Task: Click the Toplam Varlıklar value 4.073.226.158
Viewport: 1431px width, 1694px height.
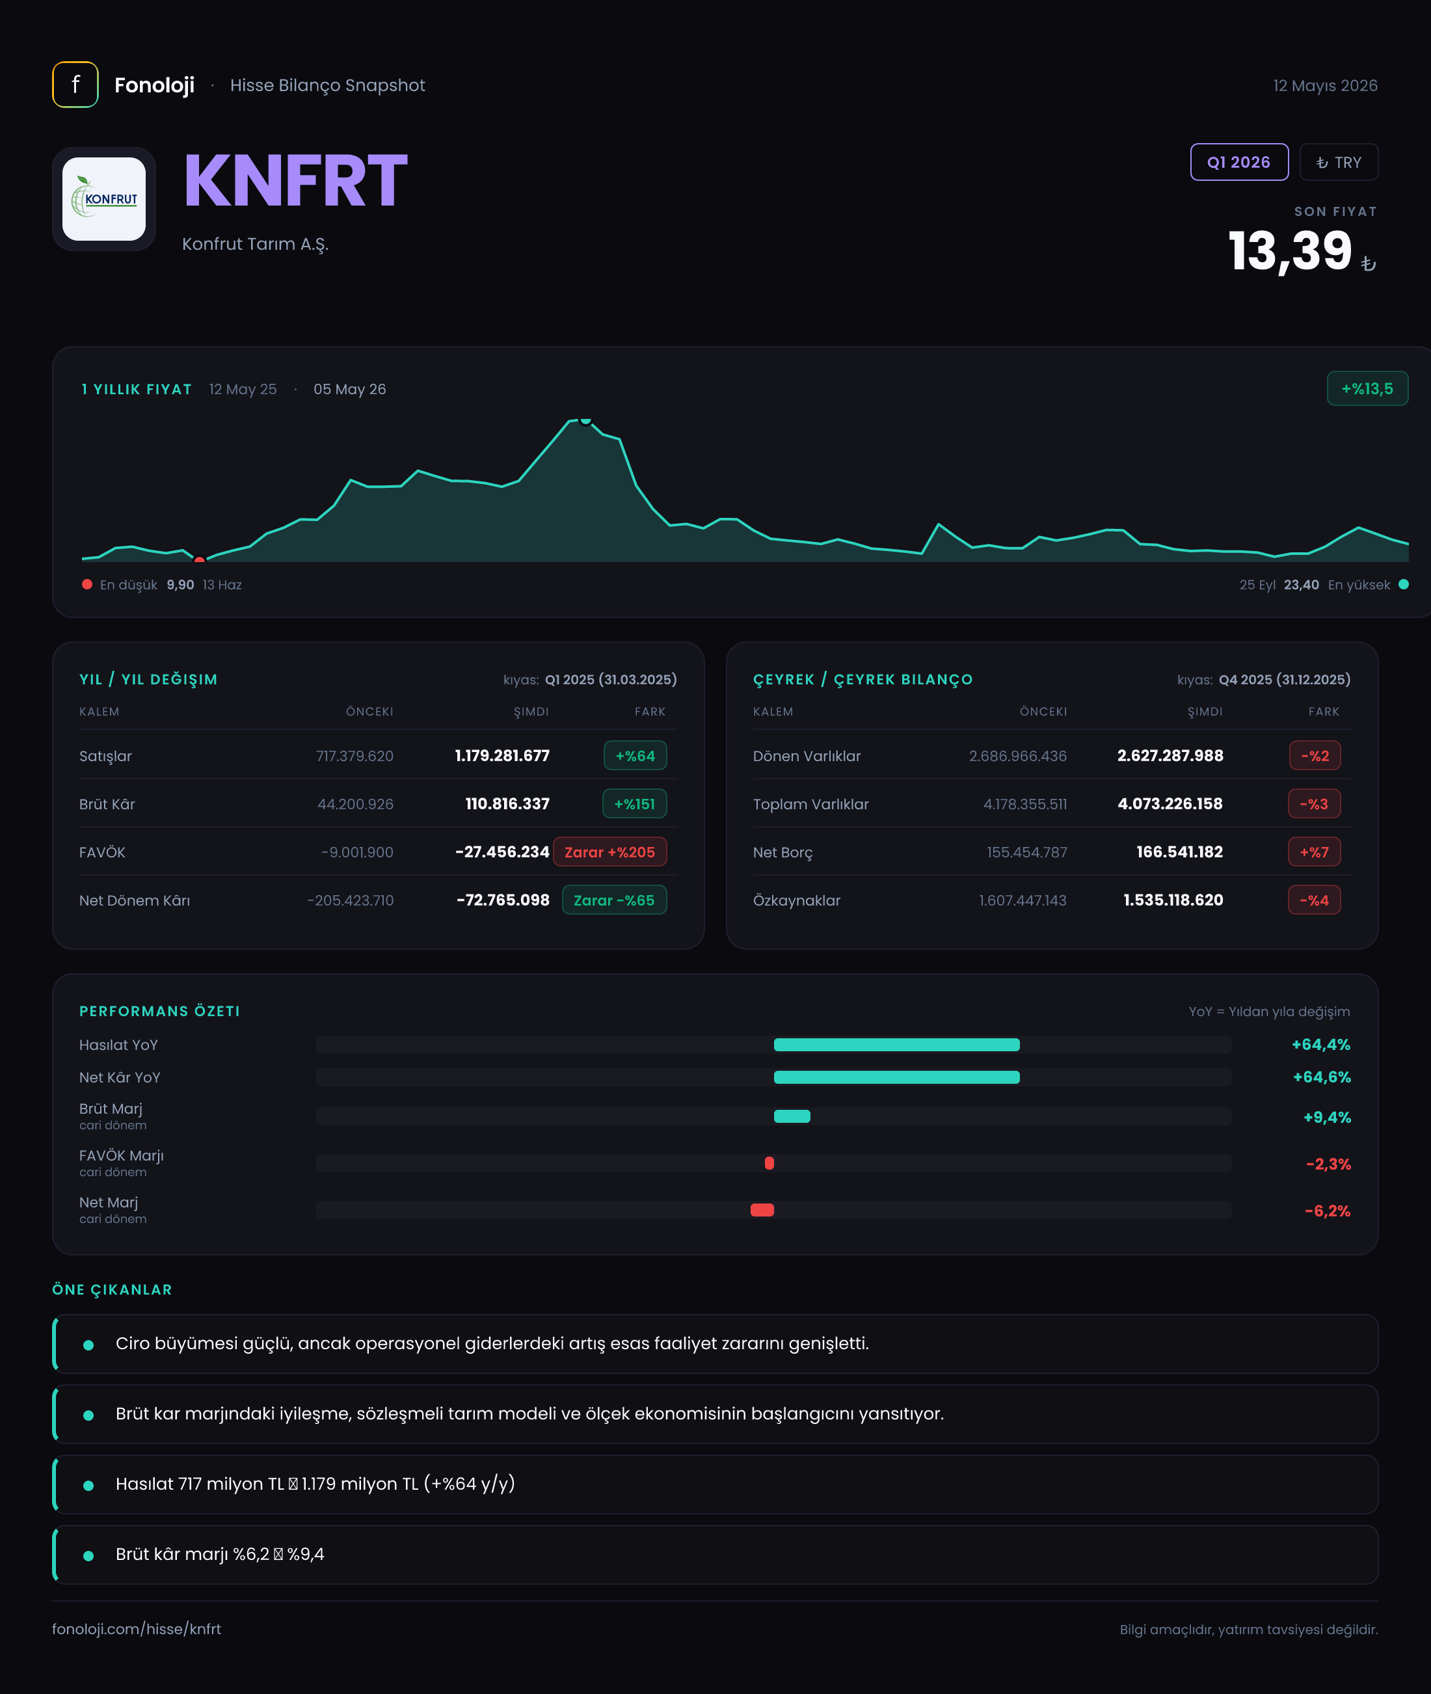Action: (1170, 804)
